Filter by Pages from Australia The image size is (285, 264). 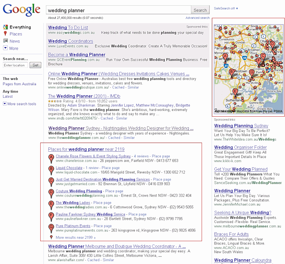20,84
